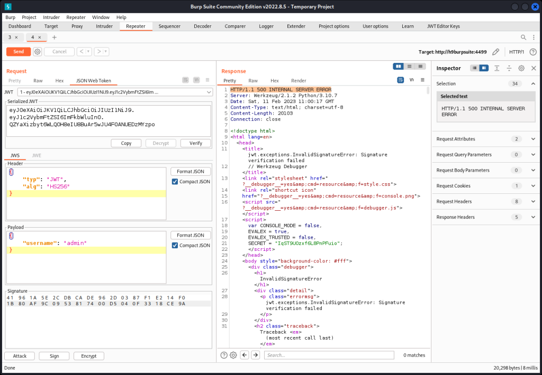Toggle the Response pane \n non-printable characters icon
This screenshot has height=375, width=542.
click(x=411, y=80)
